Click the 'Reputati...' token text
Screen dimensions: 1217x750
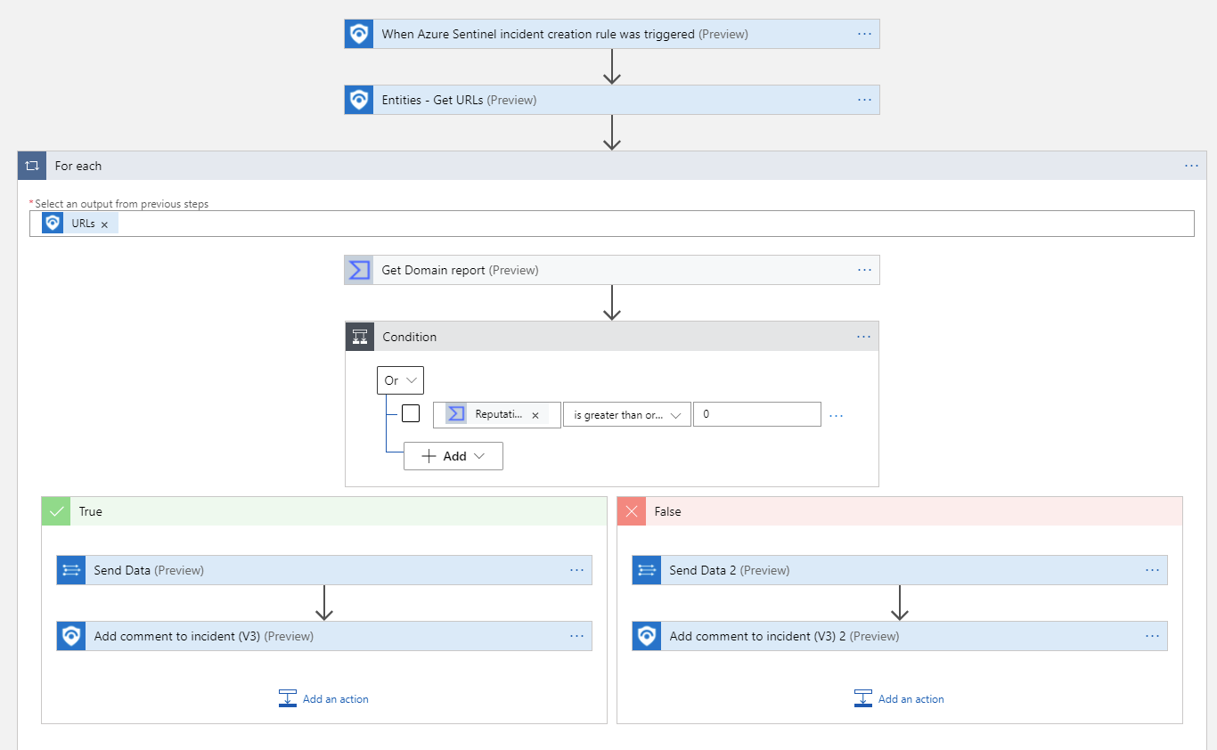pyautogui.click(x=499, y=414)
